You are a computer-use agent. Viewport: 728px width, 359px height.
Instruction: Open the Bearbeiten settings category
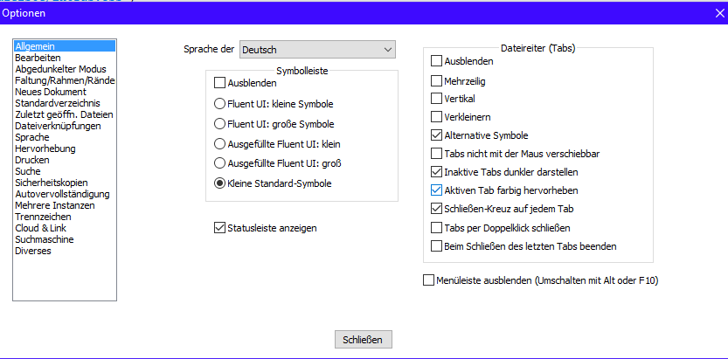coord(32,58)
